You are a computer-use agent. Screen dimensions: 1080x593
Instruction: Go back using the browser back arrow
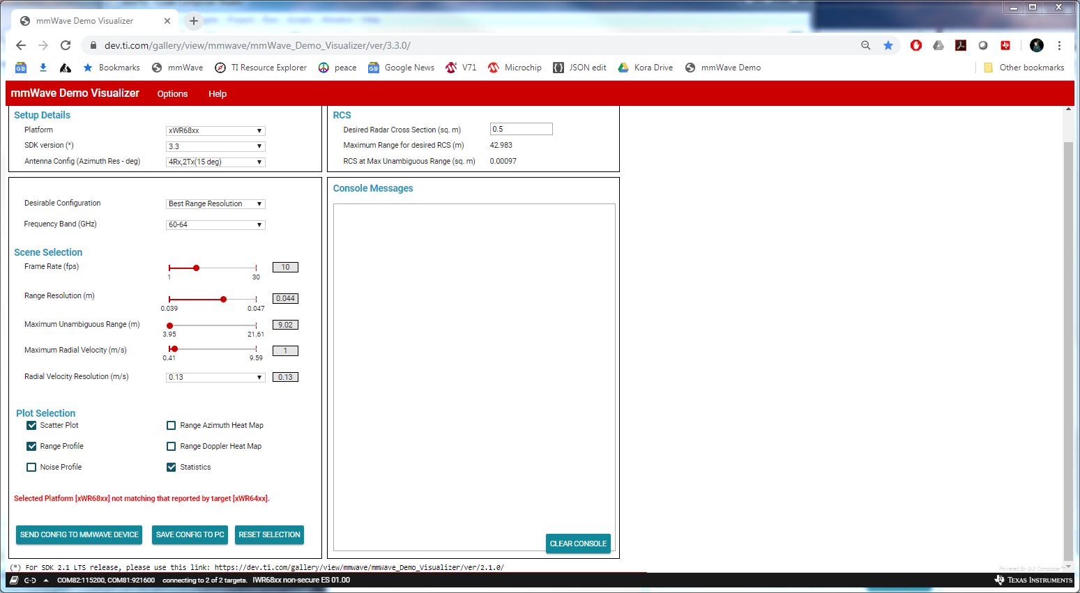click(x=21, y=45)
